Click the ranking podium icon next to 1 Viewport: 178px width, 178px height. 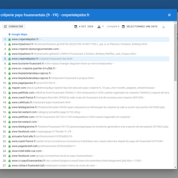[99, 27]
